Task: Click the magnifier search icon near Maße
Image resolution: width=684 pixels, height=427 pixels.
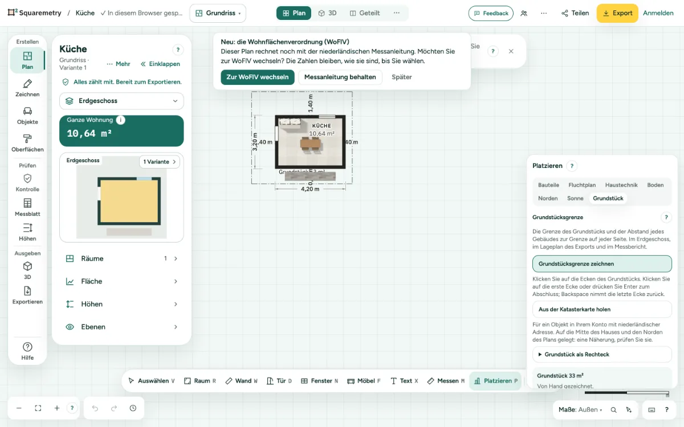Action: [x=613, y=409]
